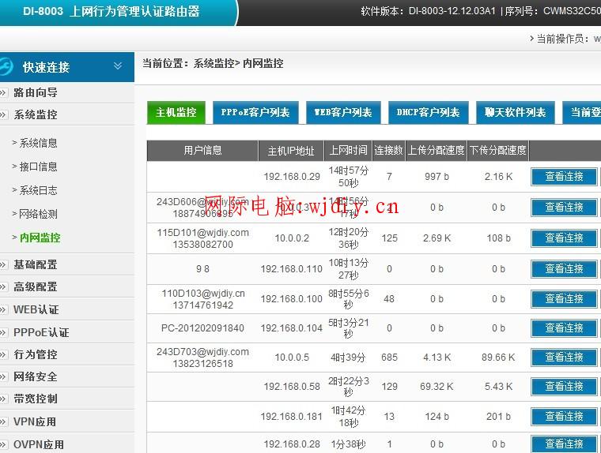Click the 快速连接 logo icon
Viewport: 601px width, 453px height.
[x=6, y=67]
